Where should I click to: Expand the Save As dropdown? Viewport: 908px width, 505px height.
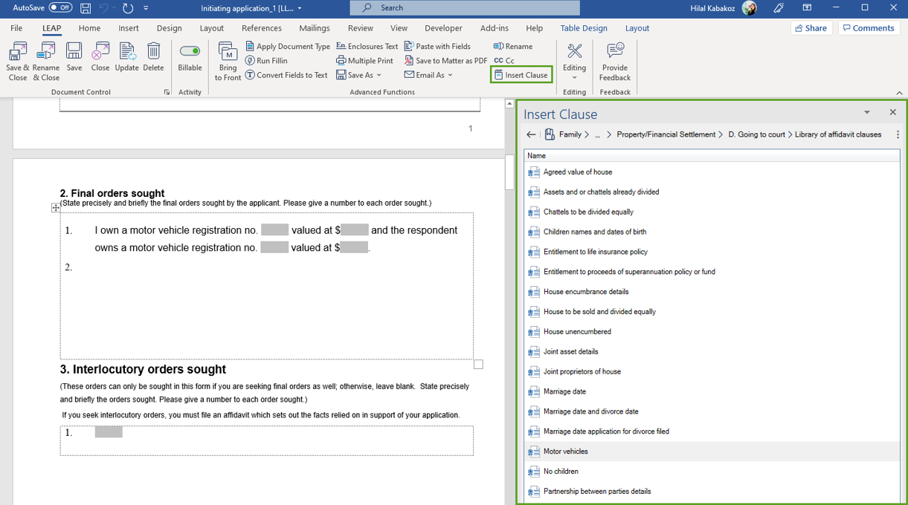coord(379,75)
